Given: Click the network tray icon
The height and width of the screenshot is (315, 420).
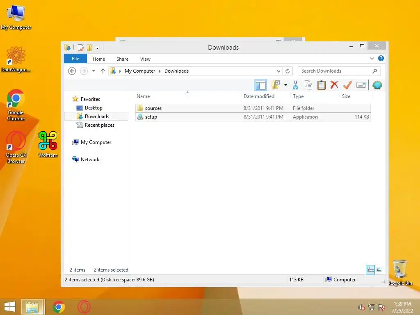Looking at the screenshot, I should [372, 307].
